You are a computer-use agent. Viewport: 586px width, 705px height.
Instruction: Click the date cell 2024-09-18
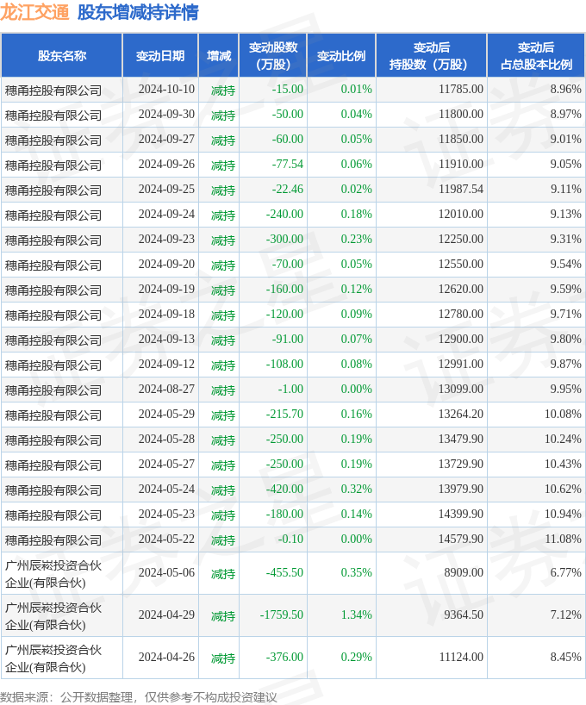click(x=166, y=314)
